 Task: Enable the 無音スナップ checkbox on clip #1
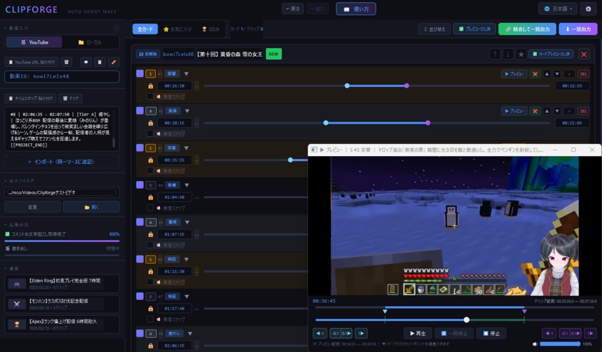[x=150, y=96]
